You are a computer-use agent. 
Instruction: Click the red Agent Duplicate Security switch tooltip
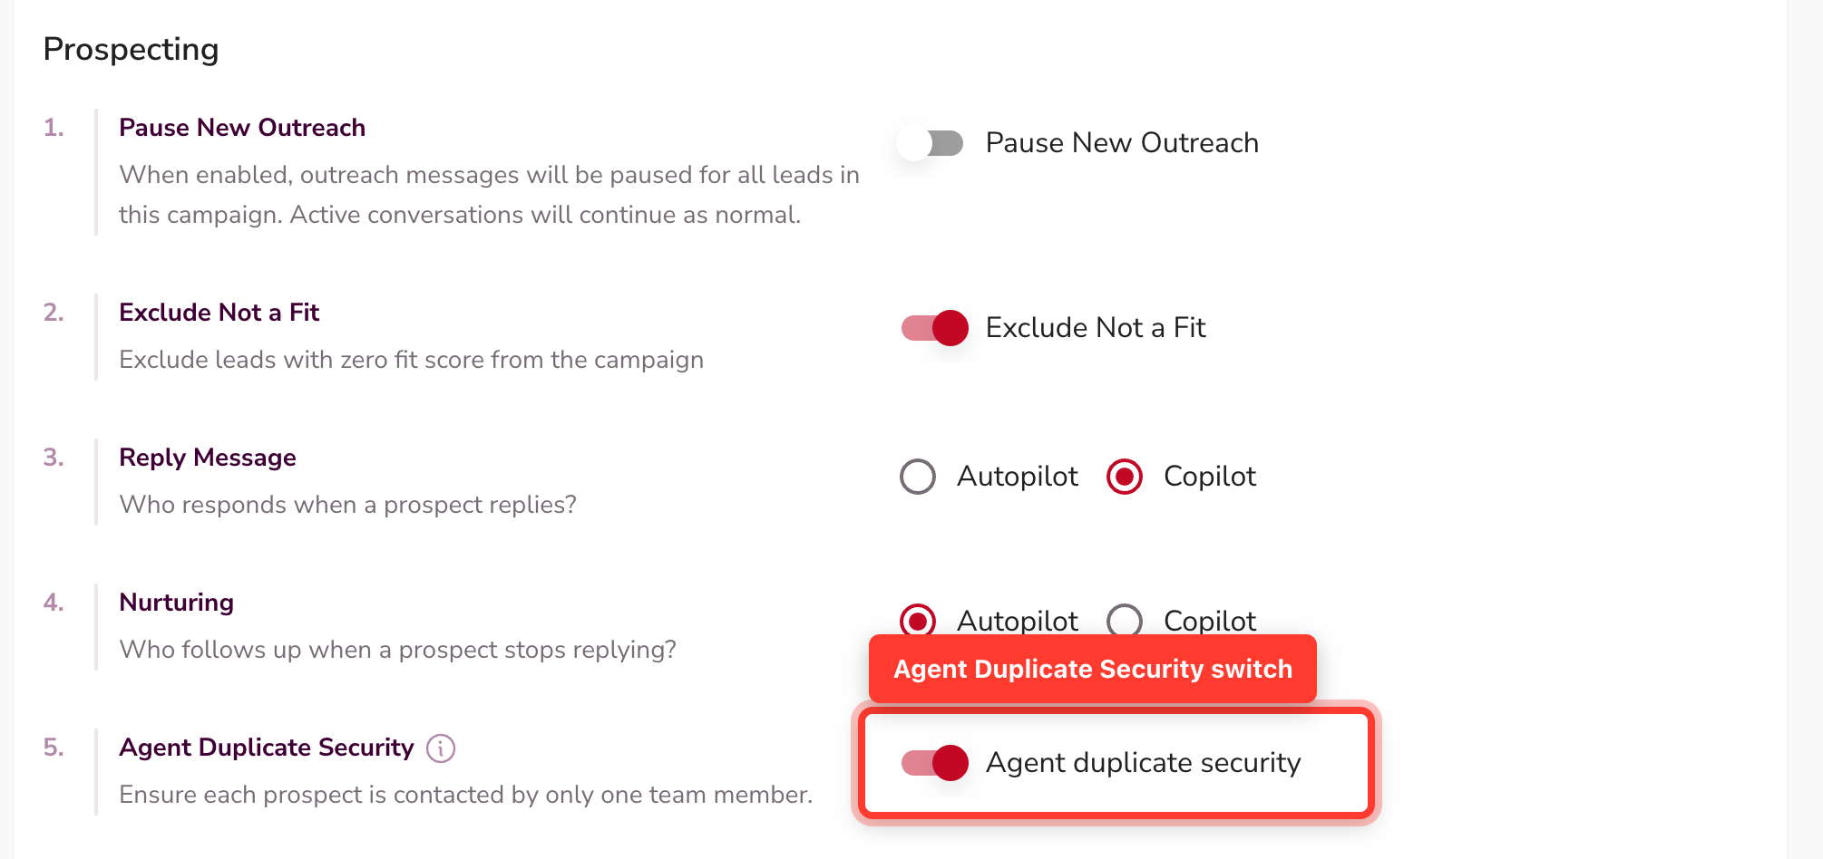(x=1093, y=669)
